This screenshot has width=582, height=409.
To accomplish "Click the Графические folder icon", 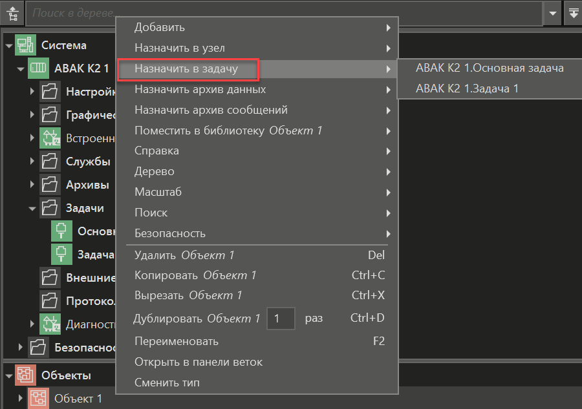I will [x=50, y=114].
